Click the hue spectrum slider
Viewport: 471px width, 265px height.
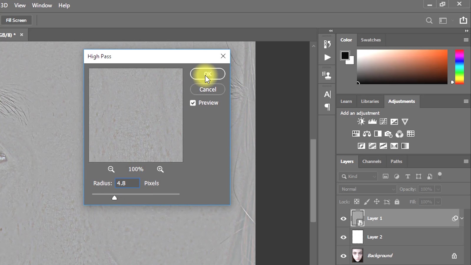(460, 67)
